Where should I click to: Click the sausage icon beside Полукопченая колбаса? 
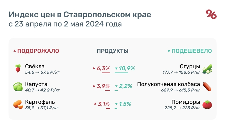208,87
